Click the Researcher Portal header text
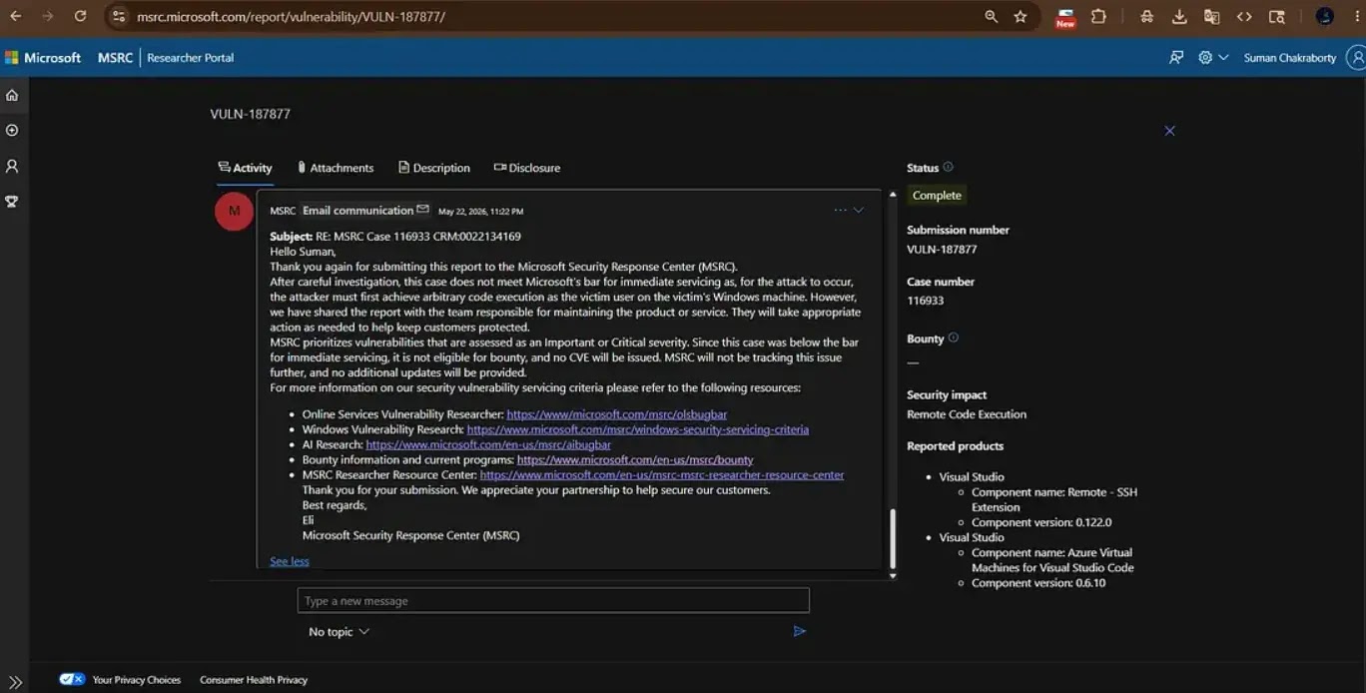This screenshot has height=693, width=1366. 190,58
